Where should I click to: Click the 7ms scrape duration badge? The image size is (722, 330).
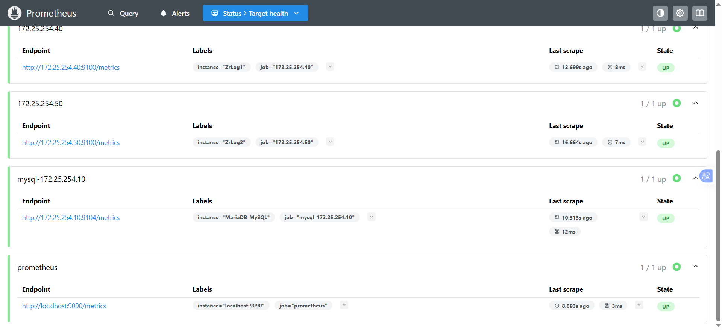click(x=616, y=142)
